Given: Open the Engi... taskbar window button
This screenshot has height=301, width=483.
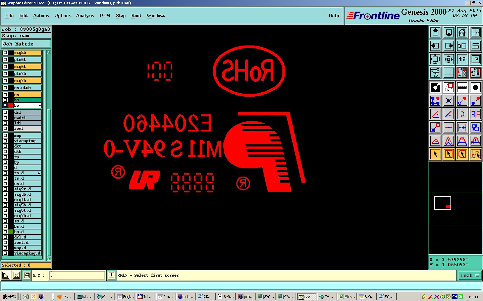Looking at the screenshot, I should coord(125,297).
